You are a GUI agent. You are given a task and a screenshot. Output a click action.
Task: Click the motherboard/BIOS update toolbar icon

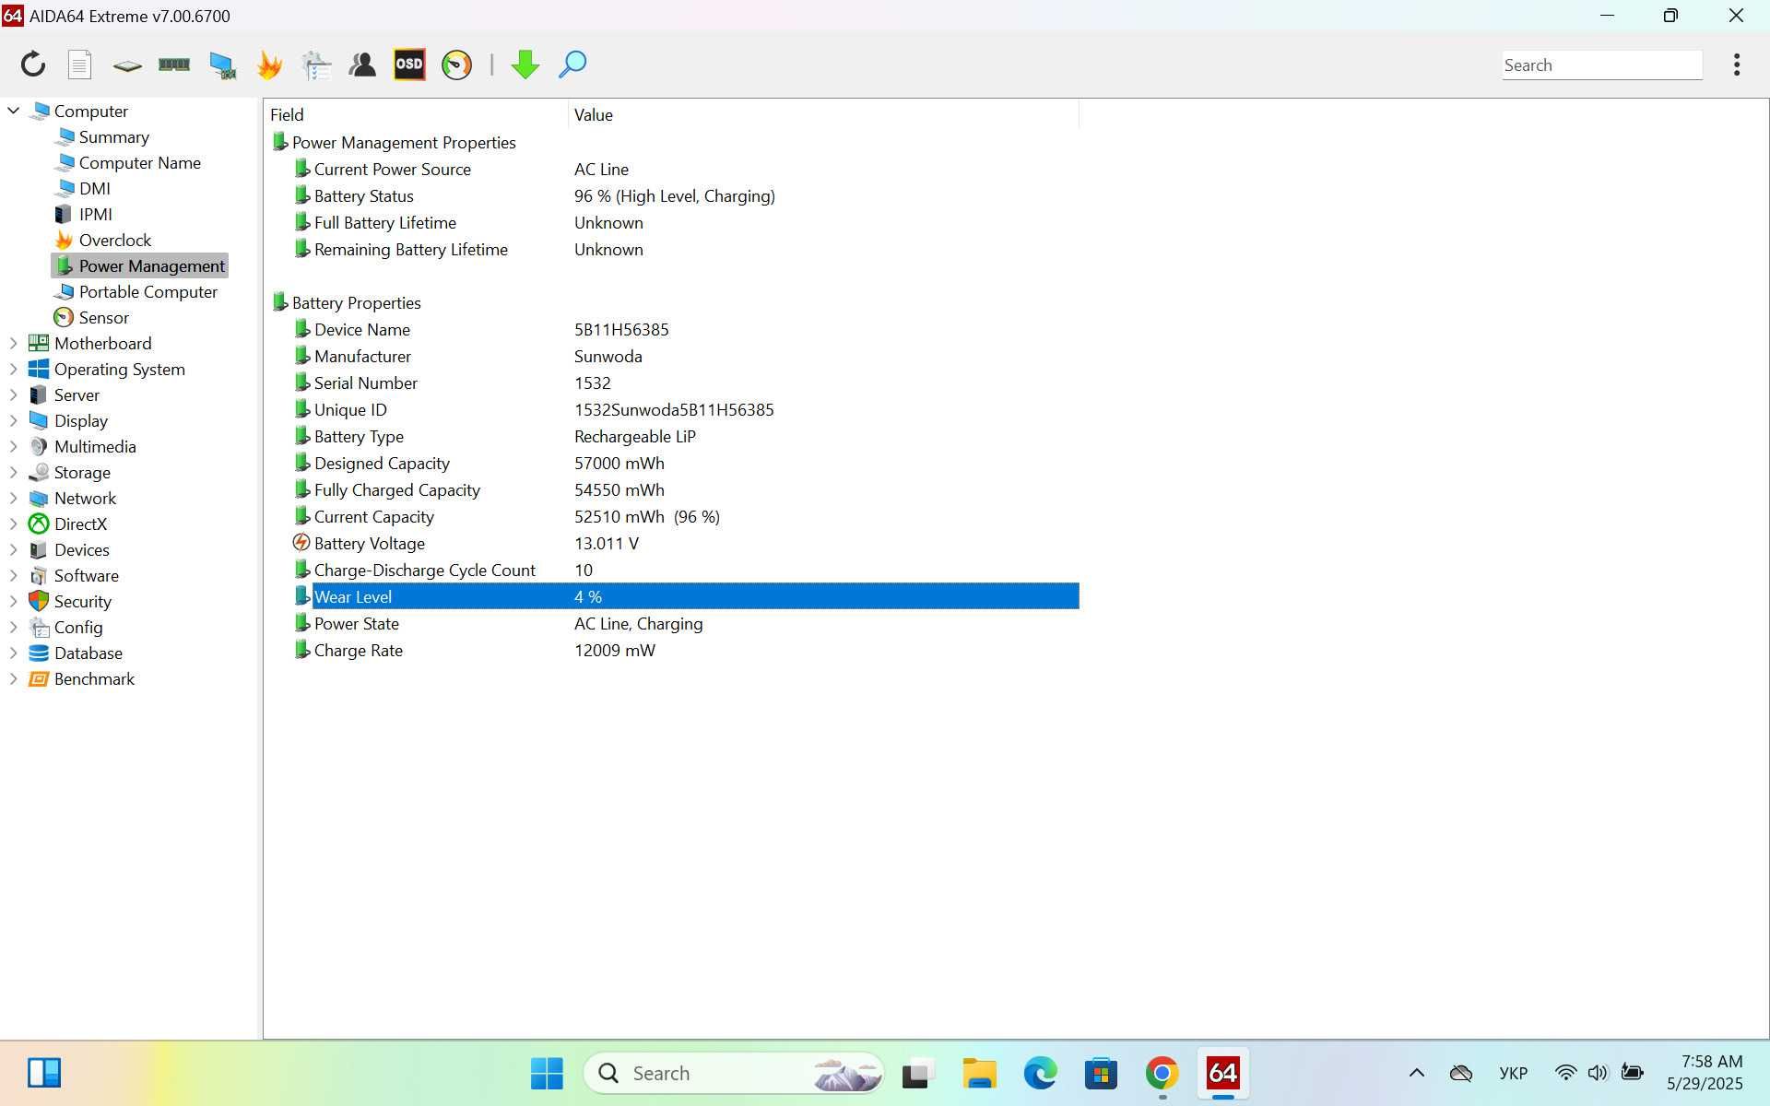(127, 65)
